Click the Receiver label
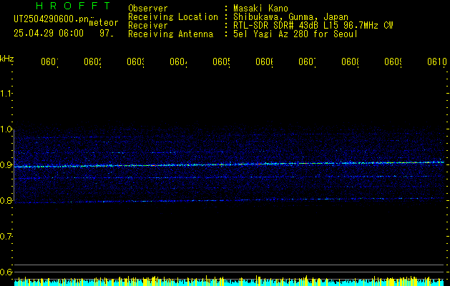Image resolution: width=450 pixels, height=286 pixels. [148, 26]
